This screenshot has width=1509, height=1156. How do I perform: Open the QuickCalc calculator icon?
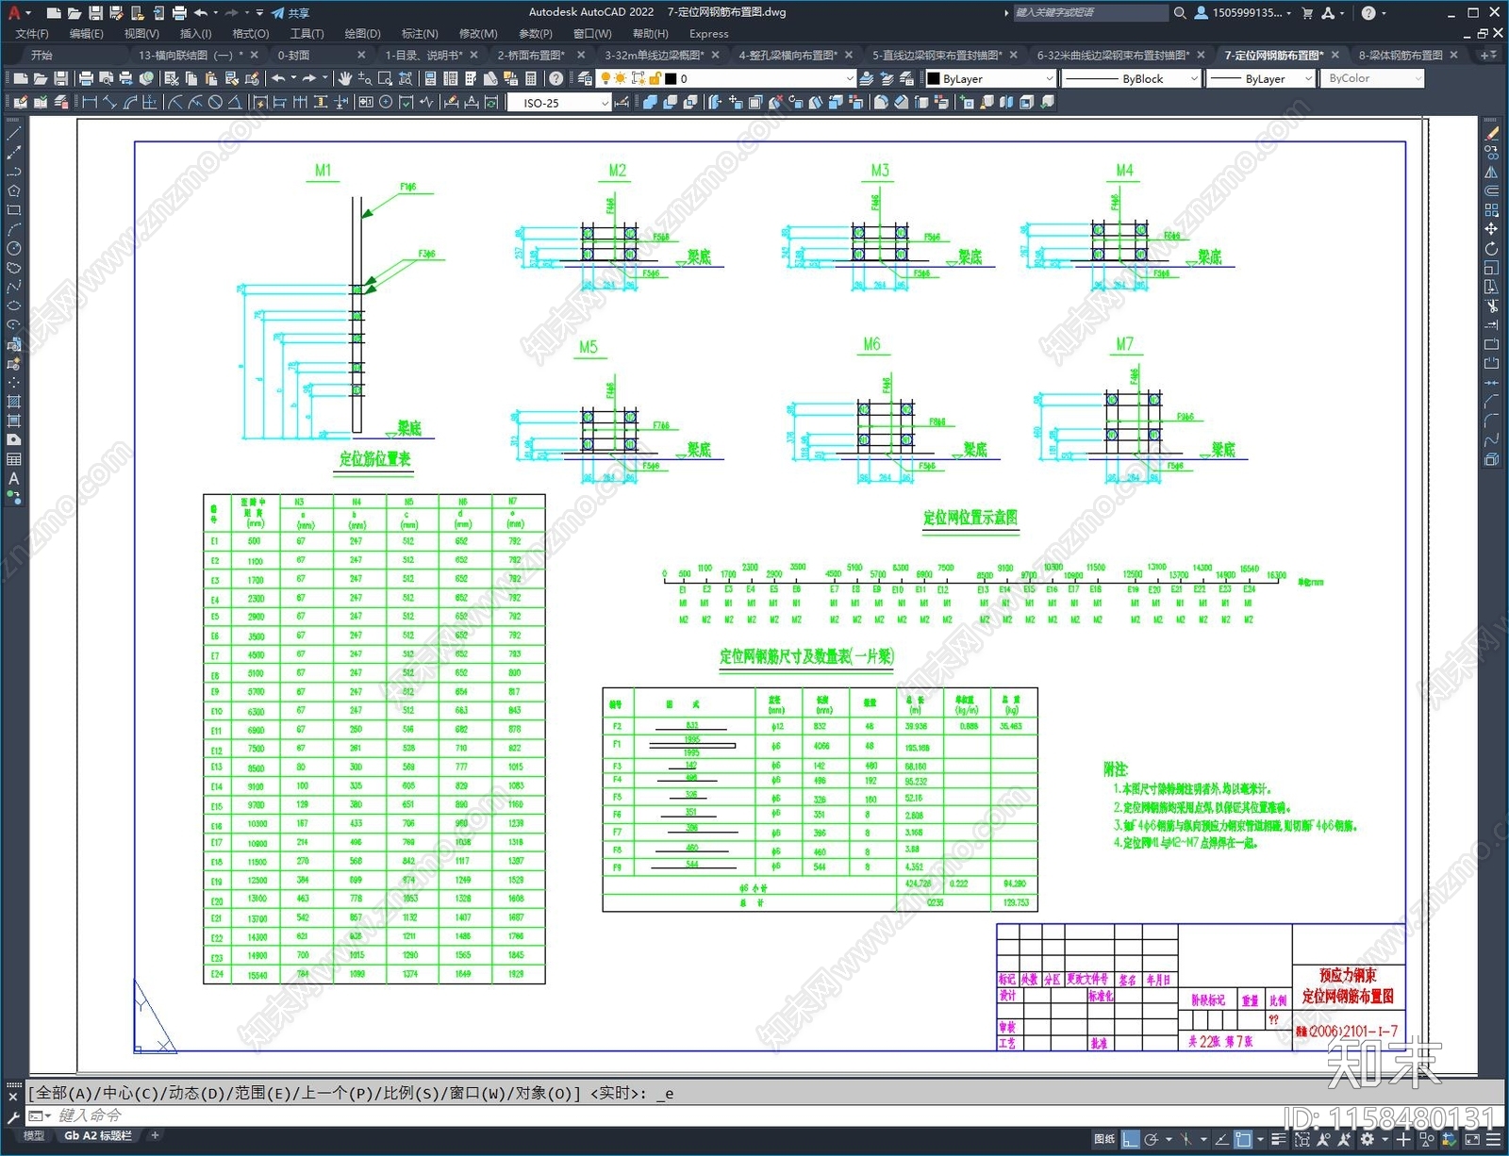[x=531, y=78]
